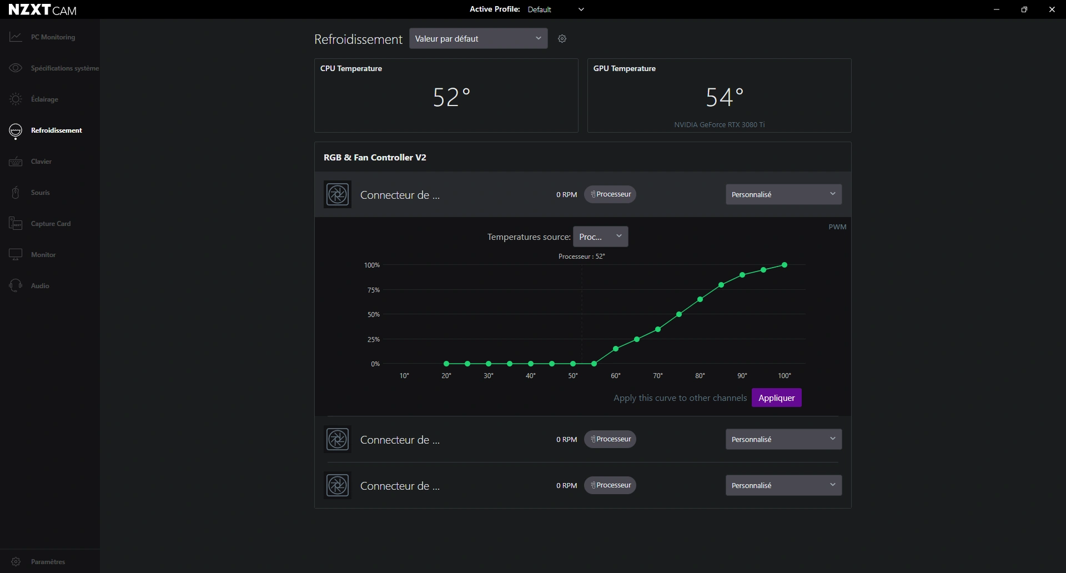Click first connector's Processeur source badge
Viewport: 1066px width, 573px height.
coord(610,194)
